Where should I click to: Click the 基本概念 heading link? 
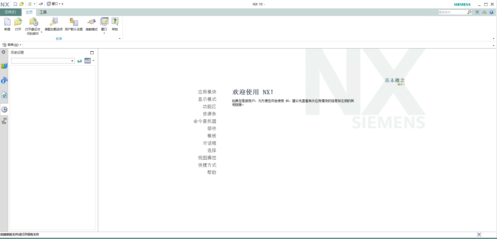[395, 80]
